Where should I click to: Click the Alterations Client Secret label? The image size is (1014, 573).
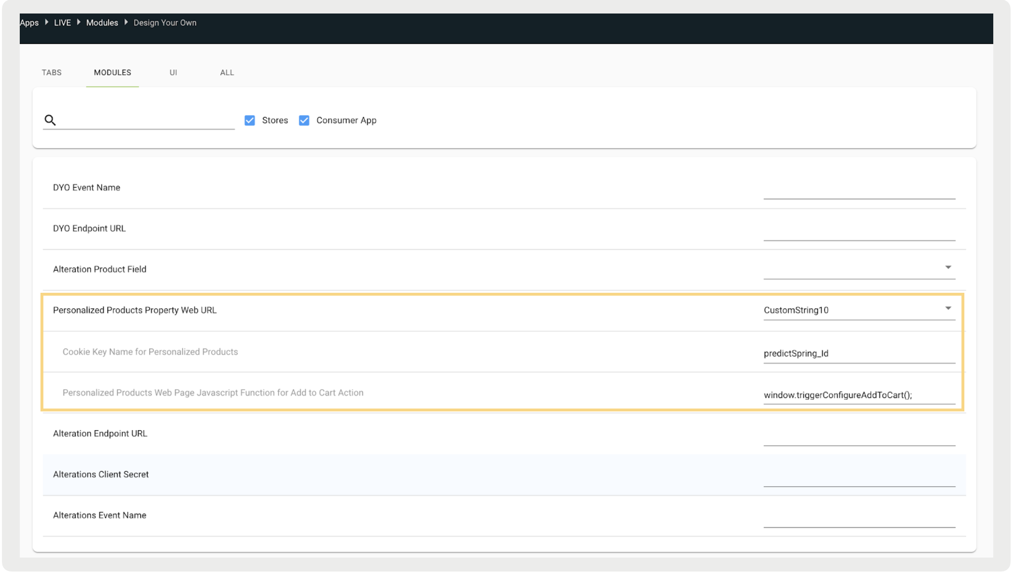coord(101,474)
